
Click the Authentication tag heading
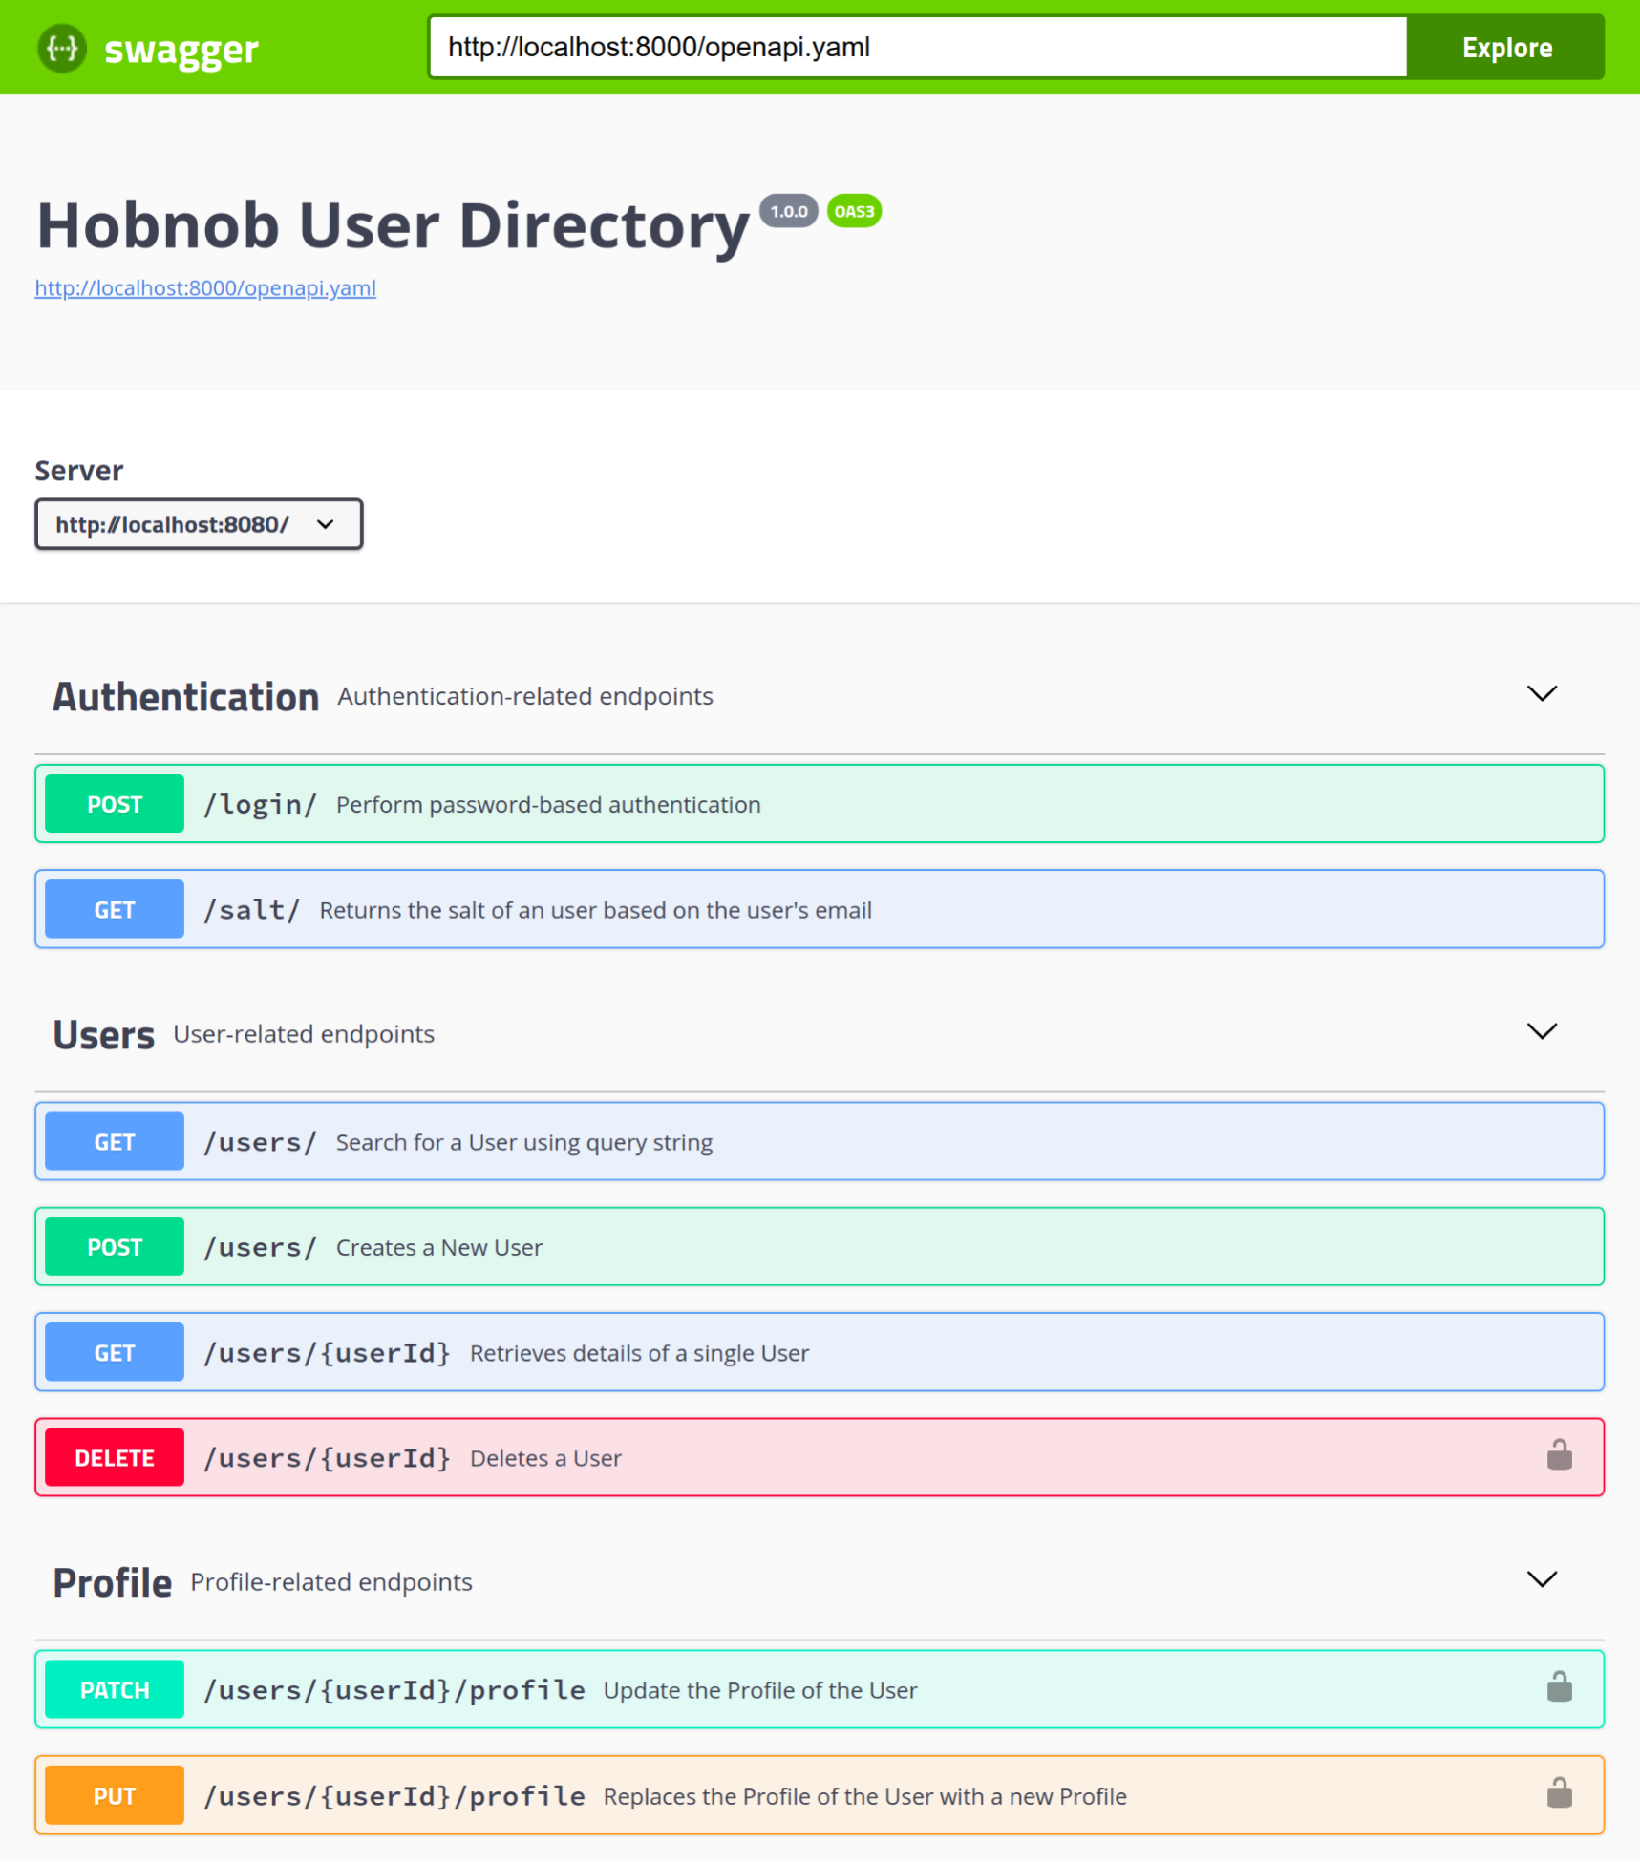[185, 697]
